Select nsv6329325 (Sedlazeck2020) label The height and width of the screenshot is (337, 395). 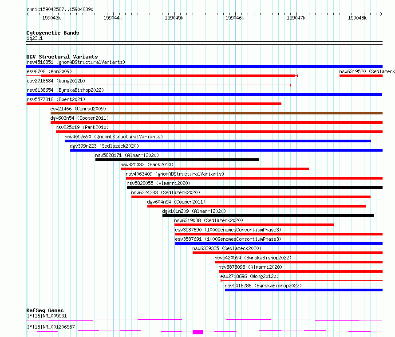(227, 248)
